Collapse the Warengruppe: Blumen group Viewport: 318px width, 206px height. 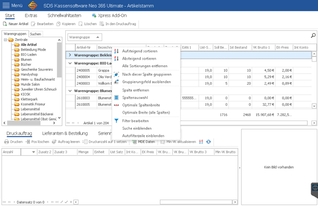[70, 91]
